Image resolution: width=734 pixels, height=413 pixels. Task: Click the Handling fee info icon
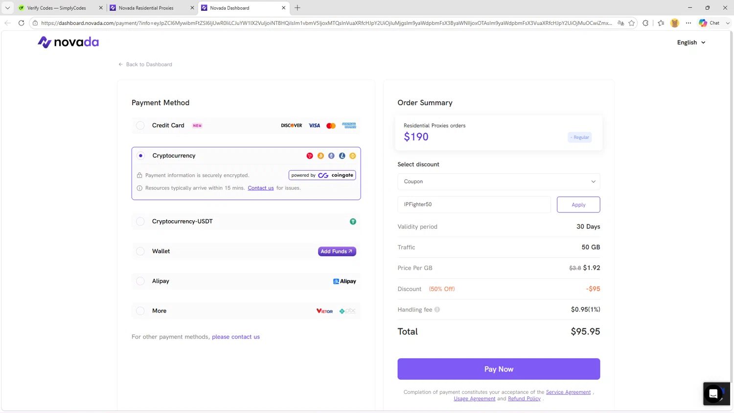pos(437,310)
